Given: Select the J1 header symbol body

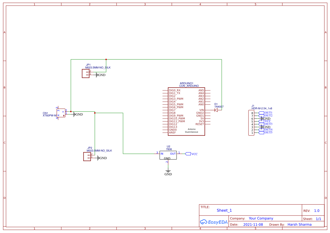Looking at the screenshot, I should click(x=251, y=123).
